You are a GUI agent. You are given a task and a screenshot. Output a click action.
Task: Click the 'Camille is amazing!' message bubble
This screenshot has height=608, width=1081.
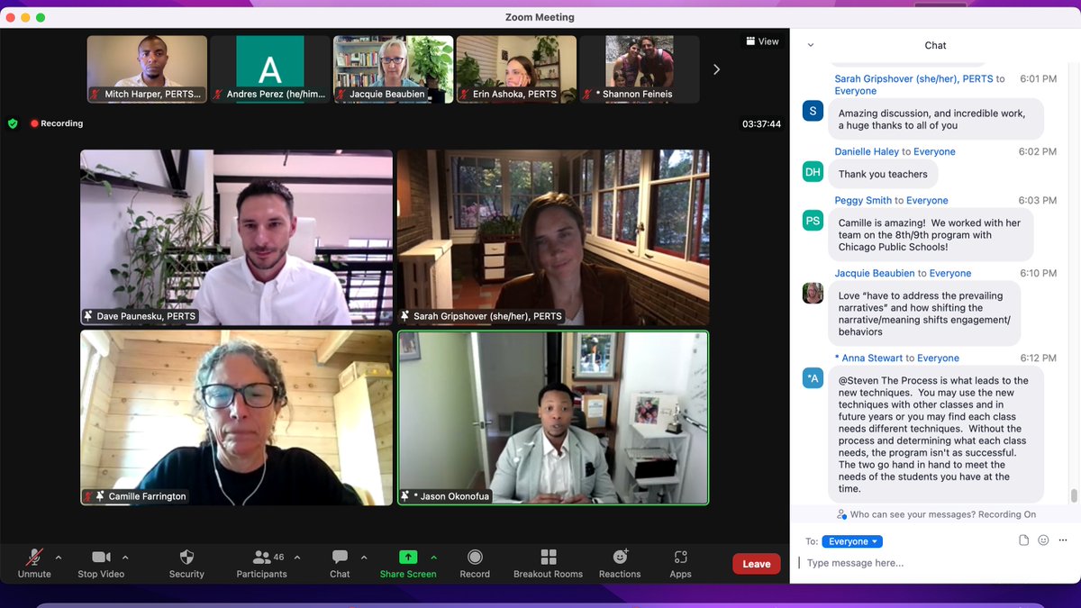pos(931,235)
